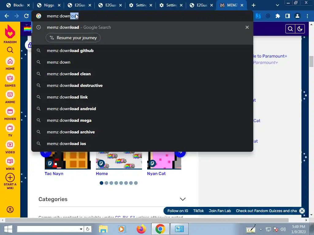Select suggestion 'memz down'
This screenshot has height=235, width=314.
tap(142, 62)
